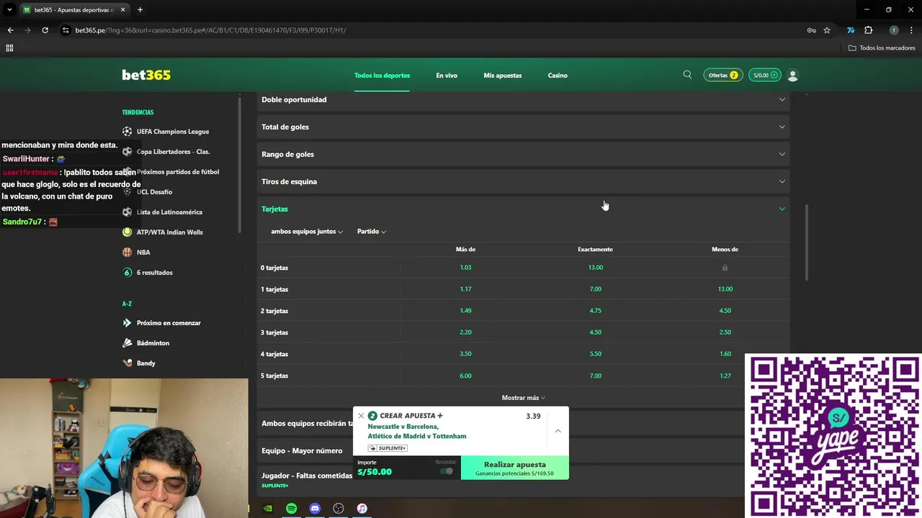This screenshot has height=518, width=922.
Task: Open Chrome's three-dot menu
Action: pos(911,30)
